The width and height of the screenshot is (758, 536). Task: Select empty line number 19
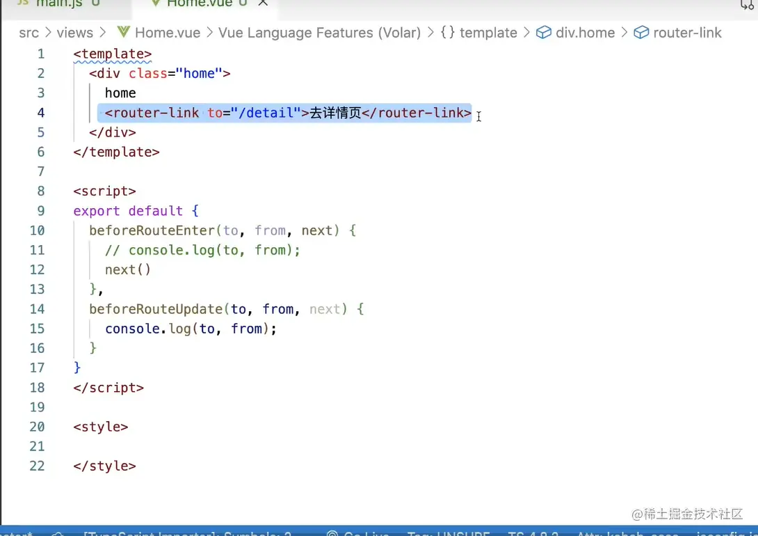coord(38,407)
